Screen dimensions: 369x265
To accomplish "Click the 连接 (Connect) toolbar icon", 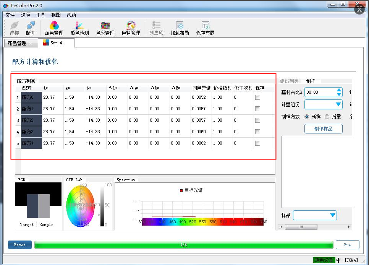I will coord(14,28).
